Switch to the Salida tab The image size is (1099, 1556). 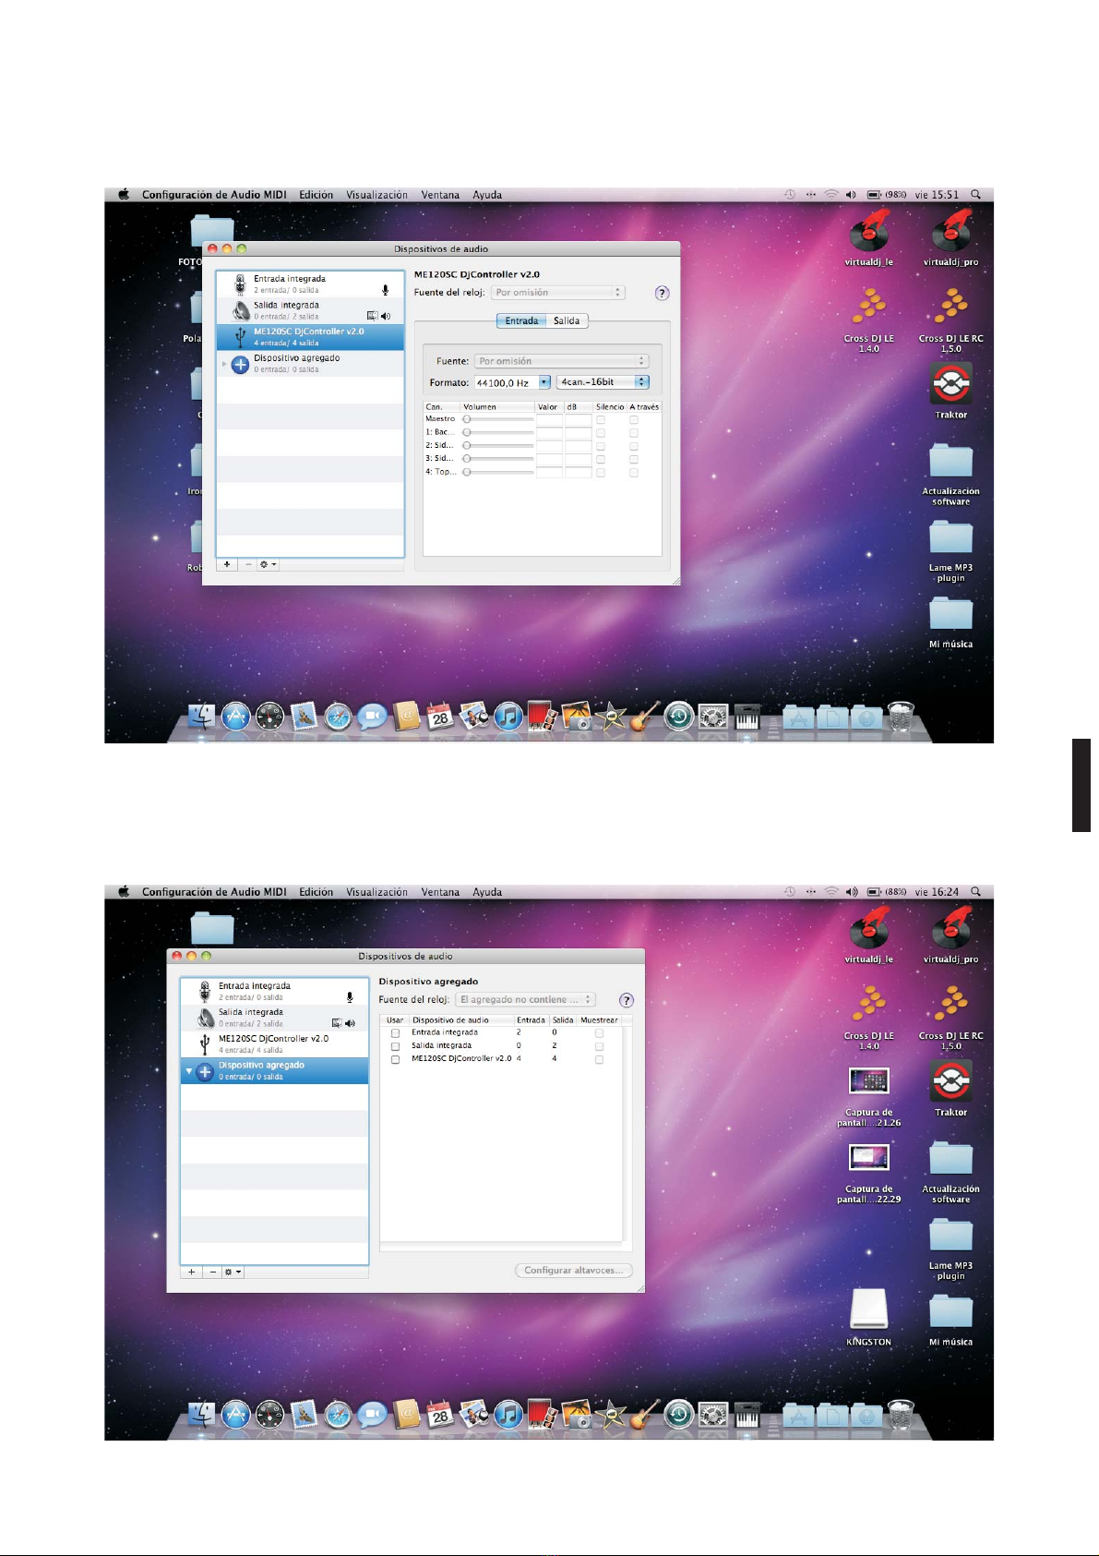pos(567,321)
